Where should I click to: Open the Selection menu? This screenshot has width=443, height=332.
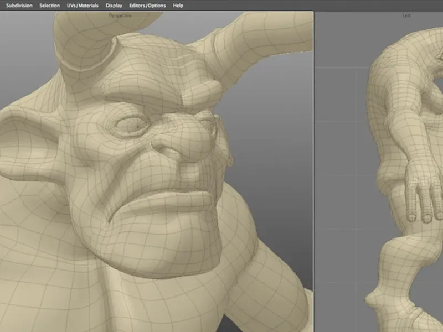pos(49,6)
